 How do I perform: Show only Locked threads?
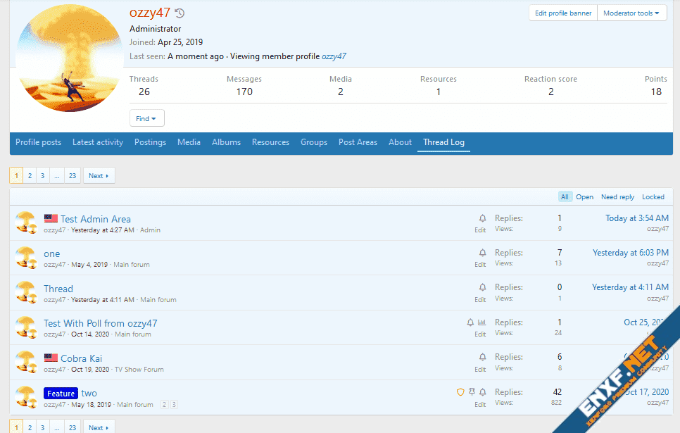click(x=653, y=197)
